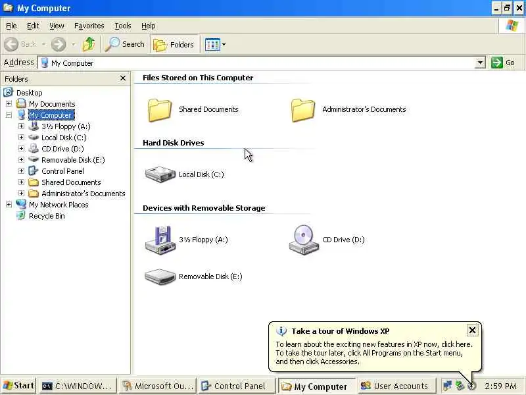Expand Shared Documents tree node
Image resolution: width=526 pixels, height=395 pixels.
pyautogui.click(x=21, y=182)
